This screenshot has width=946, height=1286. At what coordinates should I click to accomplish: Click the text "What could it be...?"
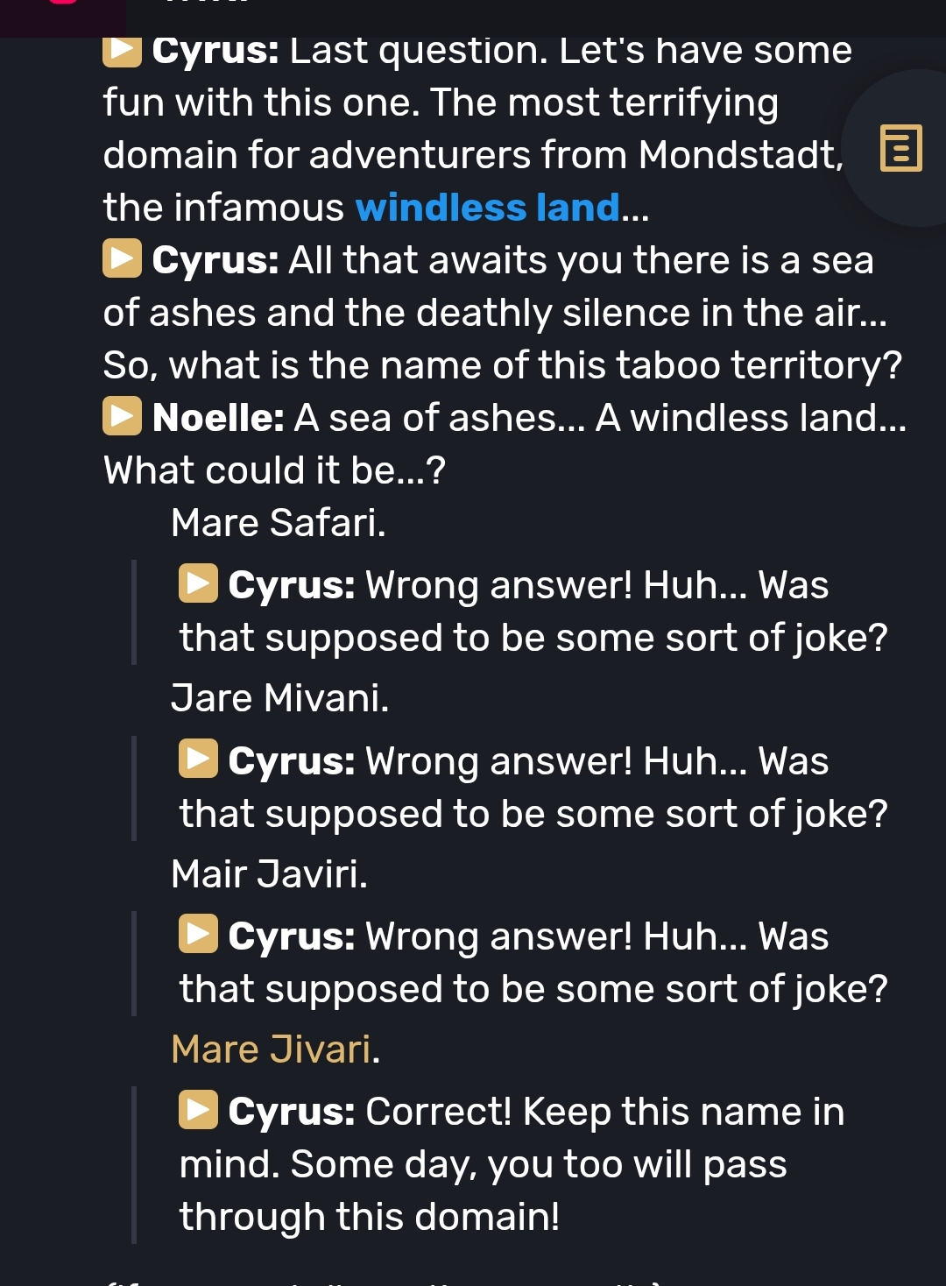274,470
